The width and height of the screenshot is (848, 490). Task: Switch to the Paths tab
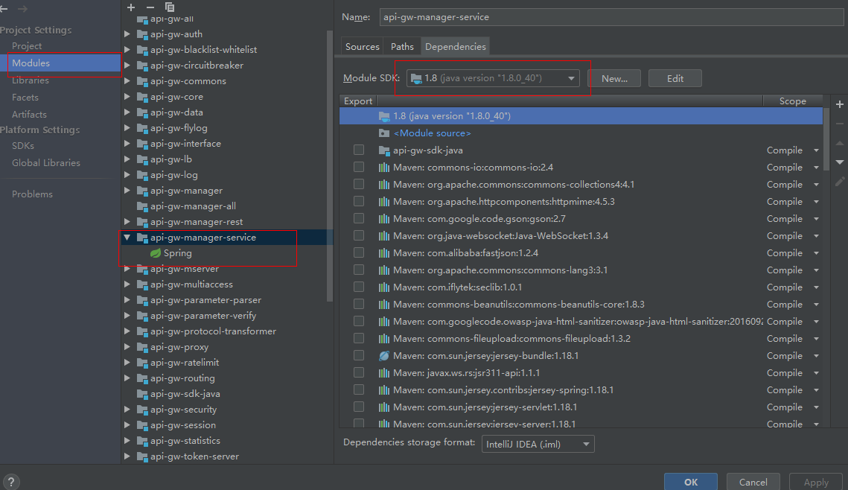pos(401,45)
